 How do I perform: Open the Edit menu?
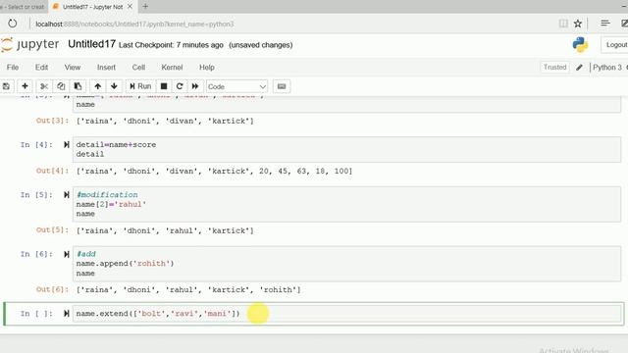pyautogui.click(x=41, y=68)
